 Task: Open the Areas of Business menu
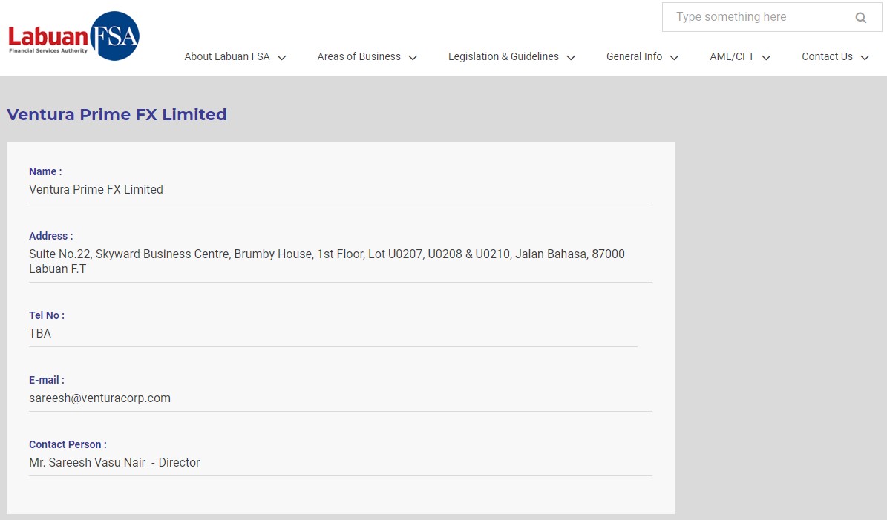click(x=359, y=56)
